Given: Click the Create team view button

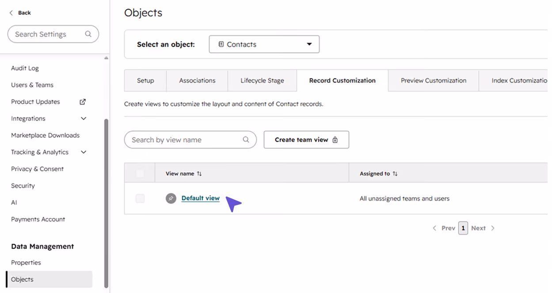Looking at the screenshot, I should [x=306, y=140].
